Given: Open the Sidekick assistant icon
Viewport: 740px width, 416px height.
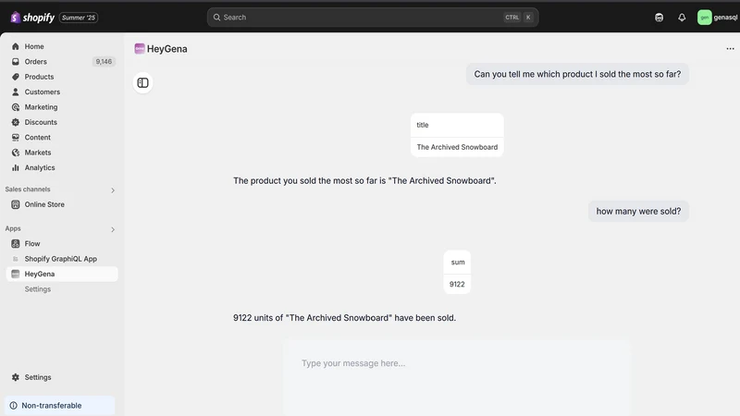Looking at the screenshot, I should coord(659,18).
